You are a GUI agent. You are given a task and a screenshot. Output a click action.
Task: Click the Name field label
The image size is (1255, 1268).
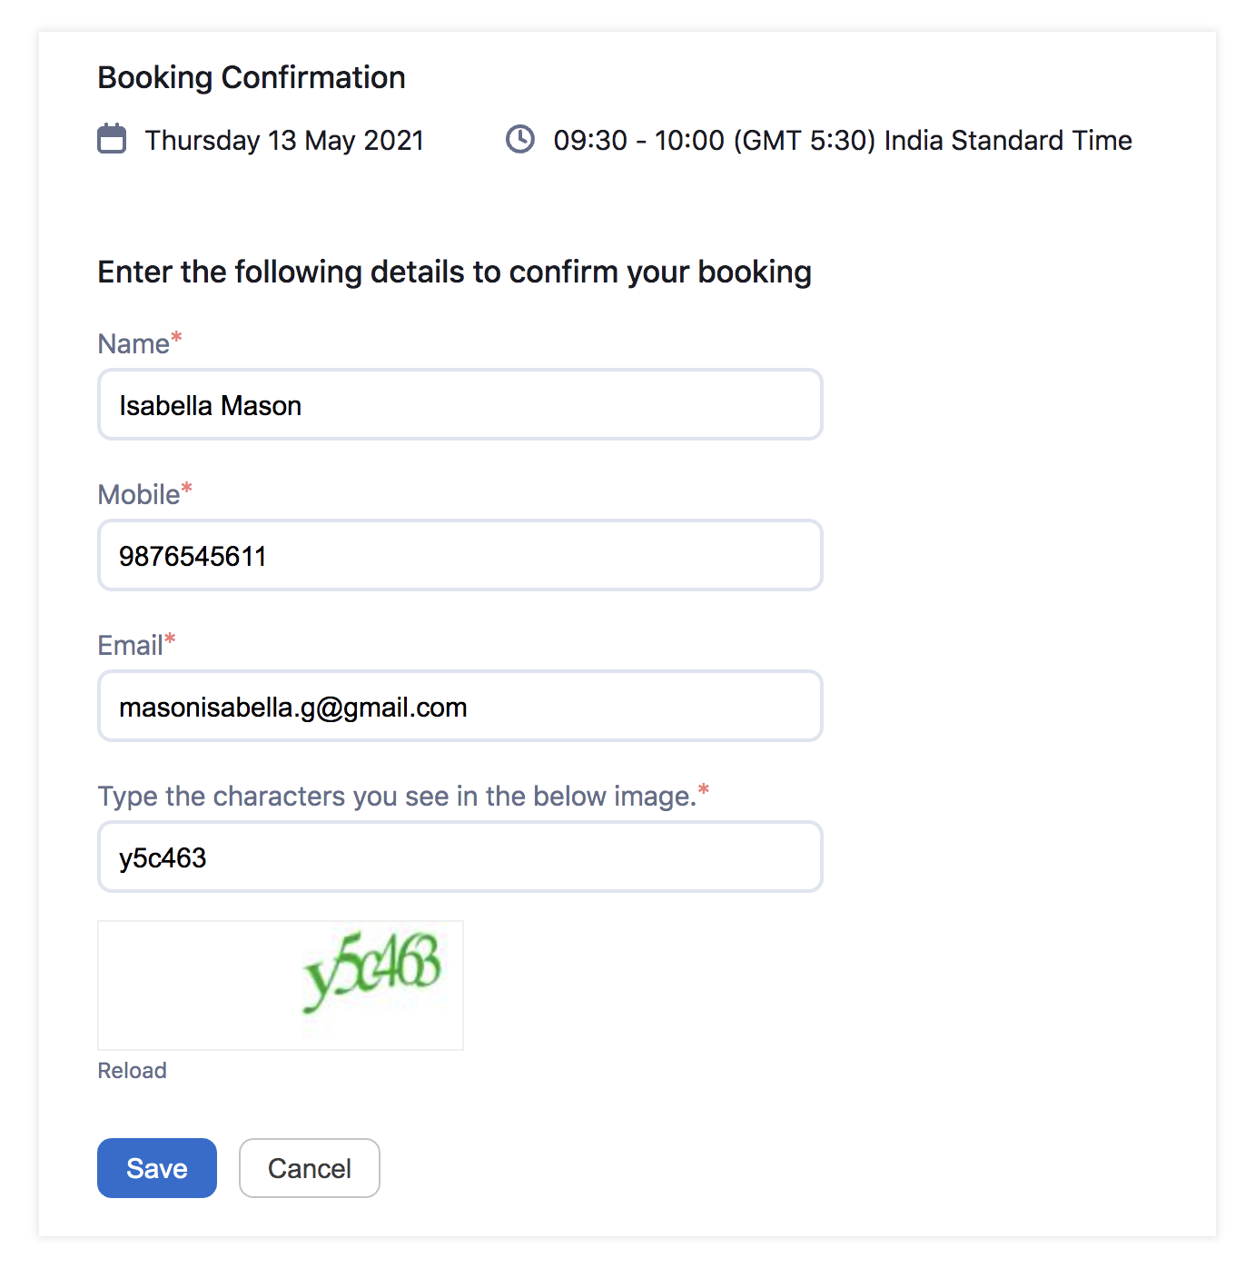coord(133,344)
